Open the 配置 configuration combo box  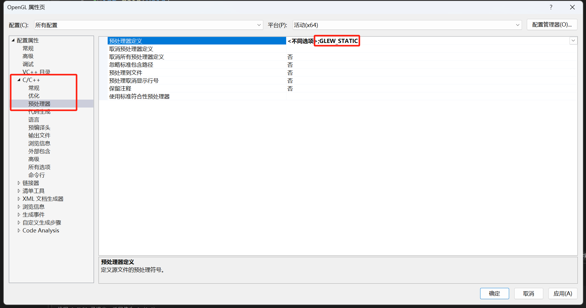(x=149, y=25)
